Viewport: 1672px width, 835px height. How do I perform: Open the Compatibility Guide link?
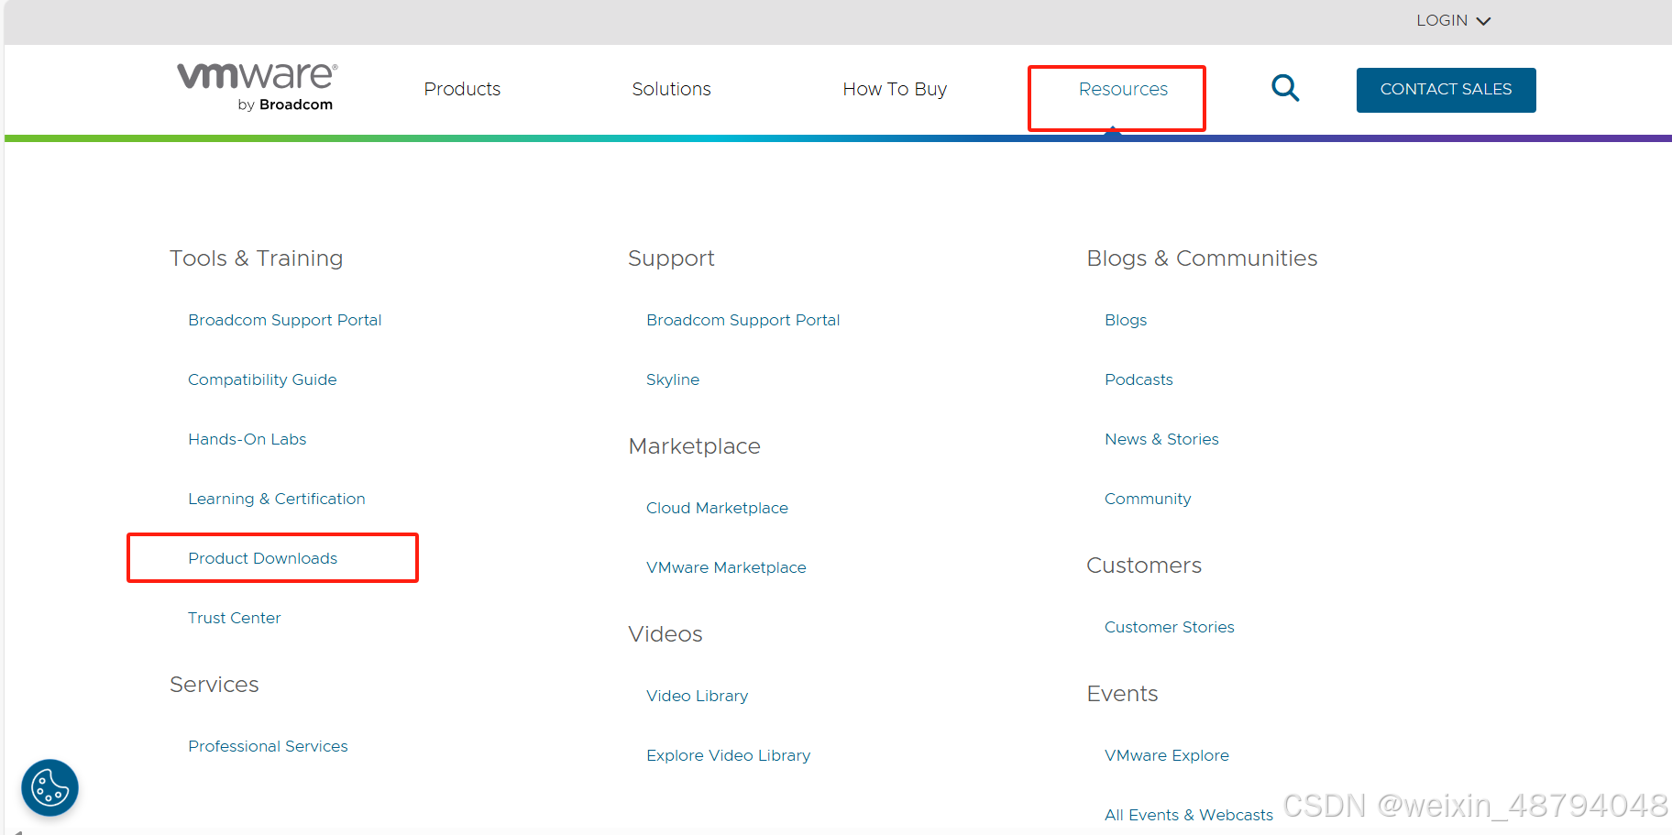click(x=262, y=379)
